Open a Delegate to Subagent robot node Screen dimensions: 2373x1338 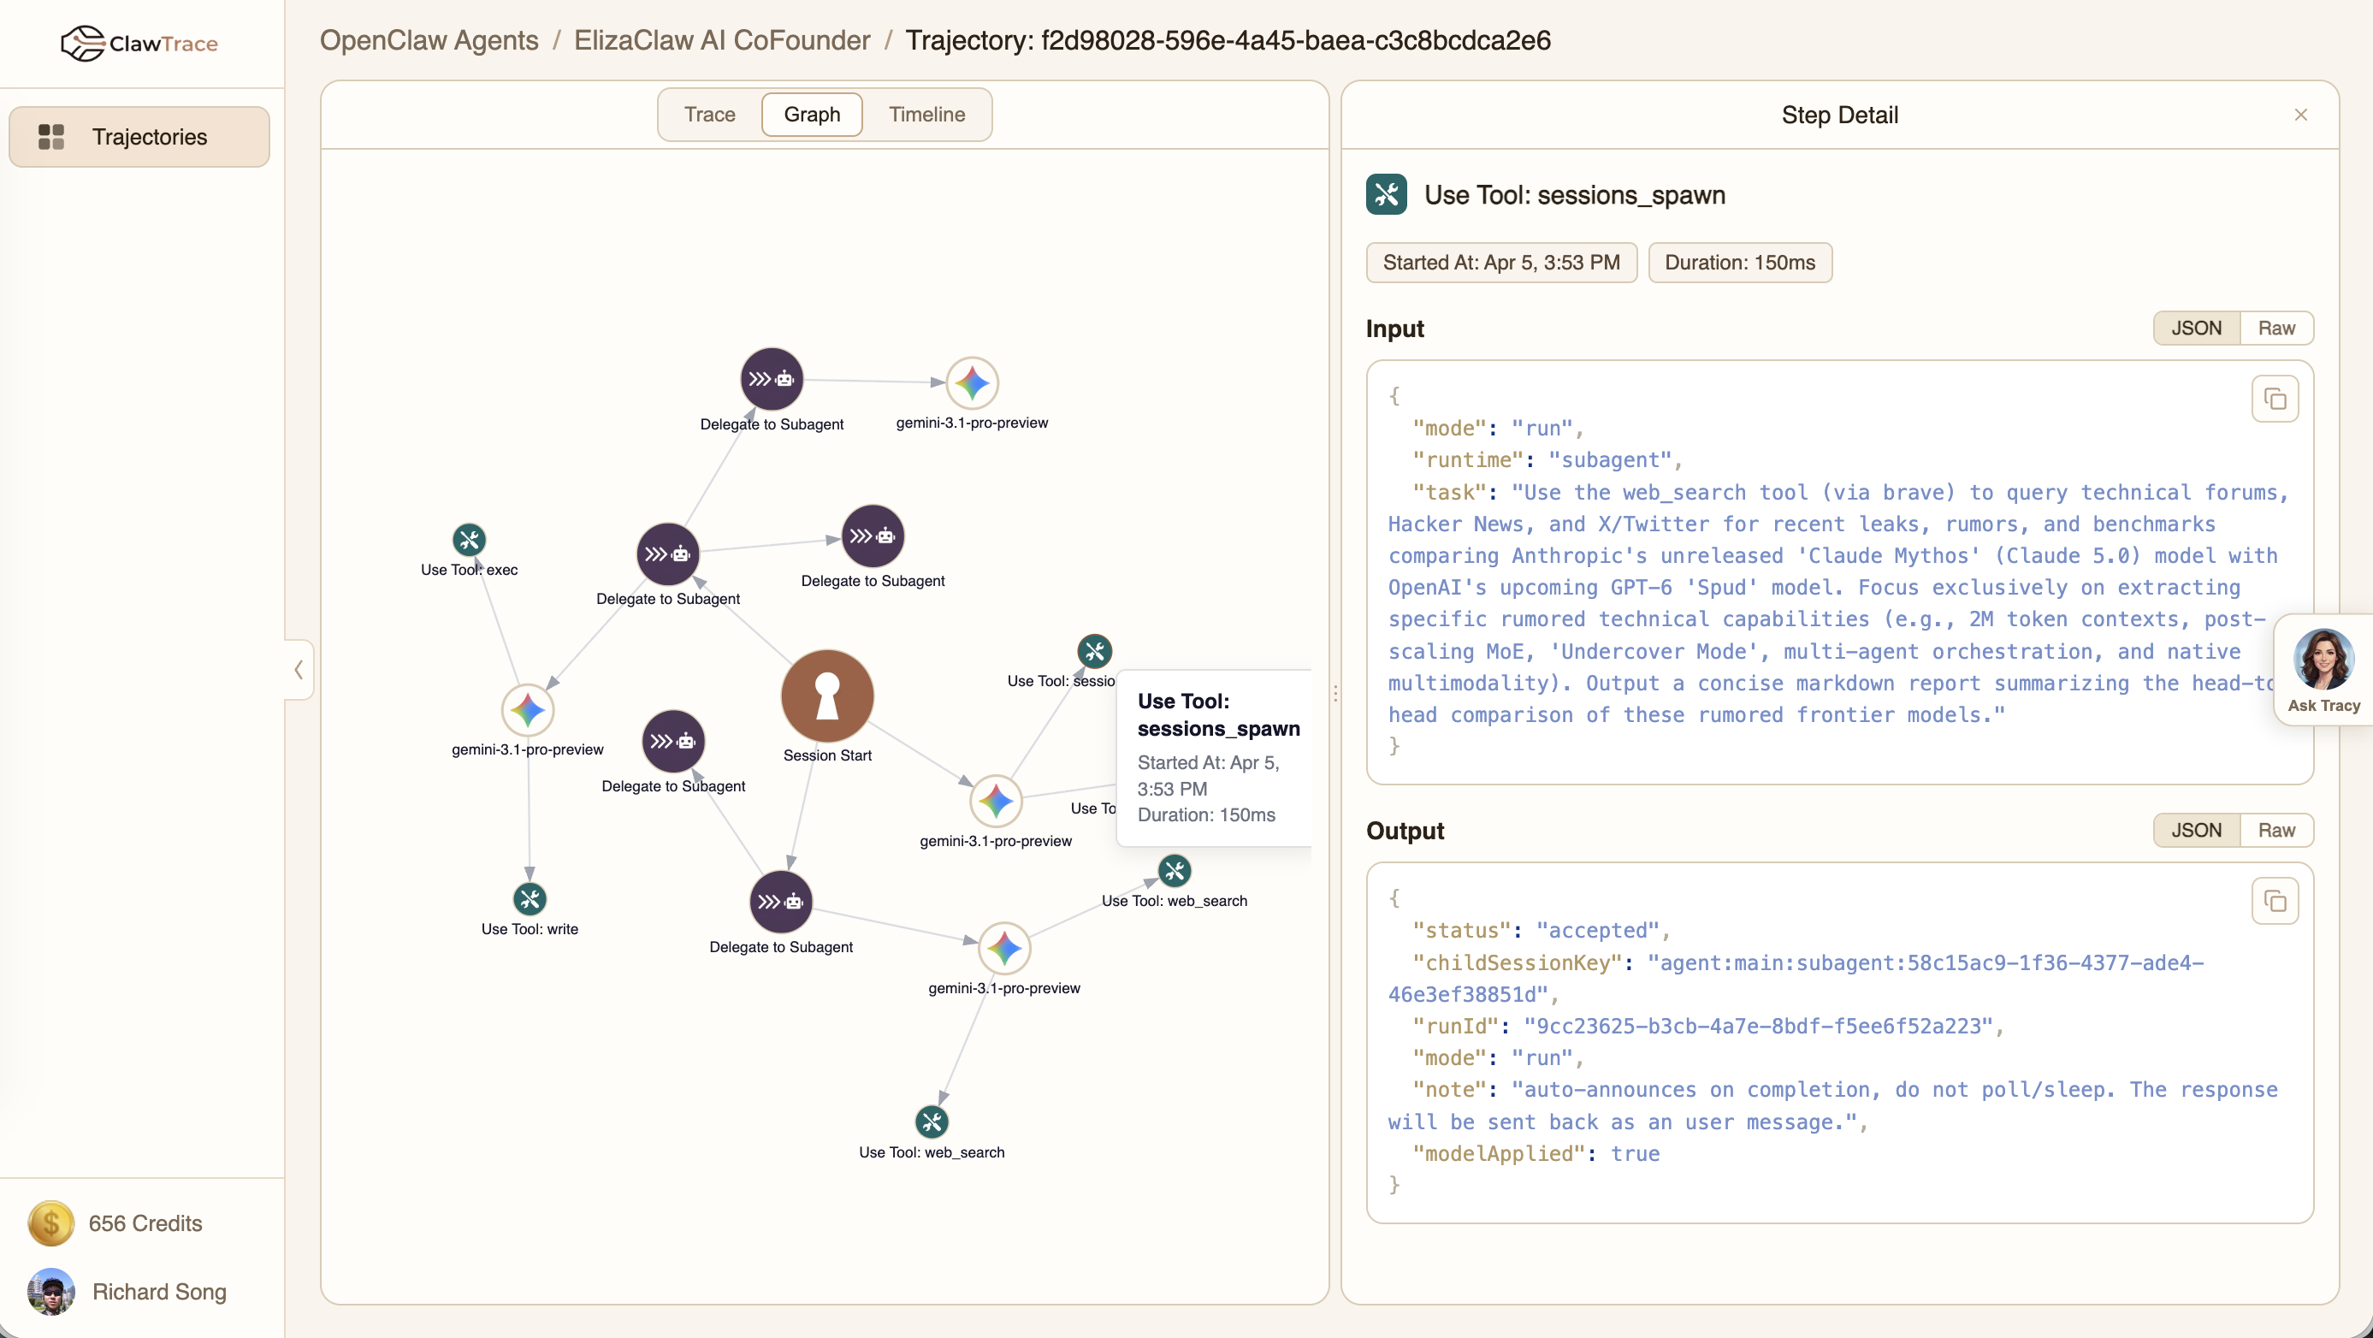[x=772, y=378]
